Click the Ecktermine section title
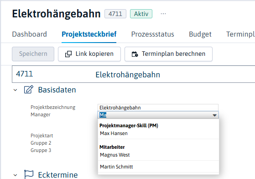 [x=58, y=175]
